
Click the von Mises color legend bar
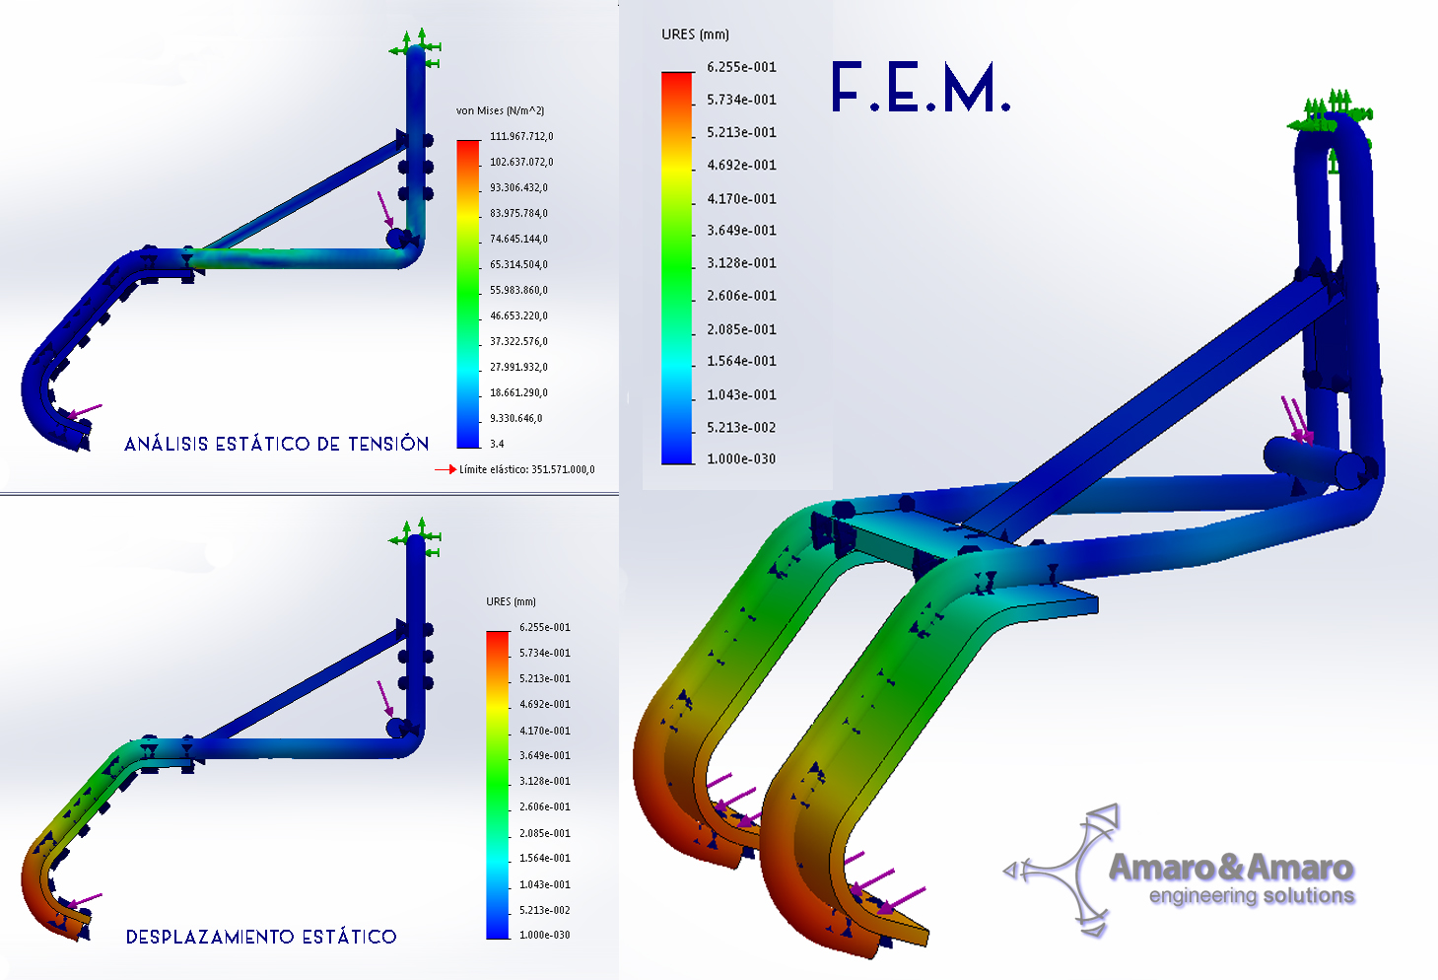pos(468,293)
